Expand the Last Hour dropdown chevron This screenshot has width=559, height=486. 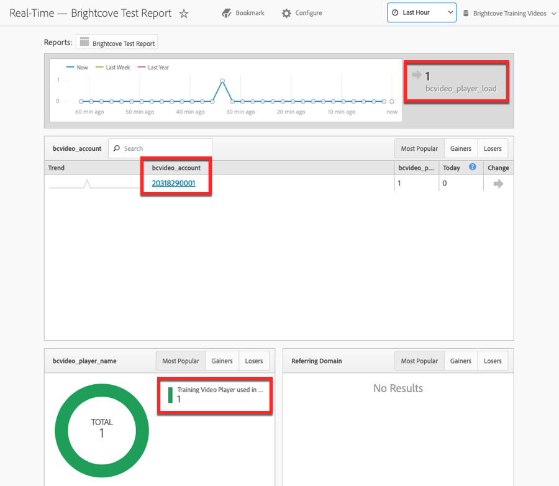coord(449,12)
